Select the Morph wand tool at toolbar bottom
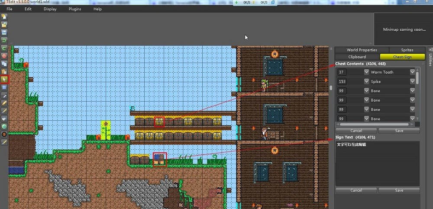Screen dimensions: 433x209 pyautogui.click(x=4, y=142)
